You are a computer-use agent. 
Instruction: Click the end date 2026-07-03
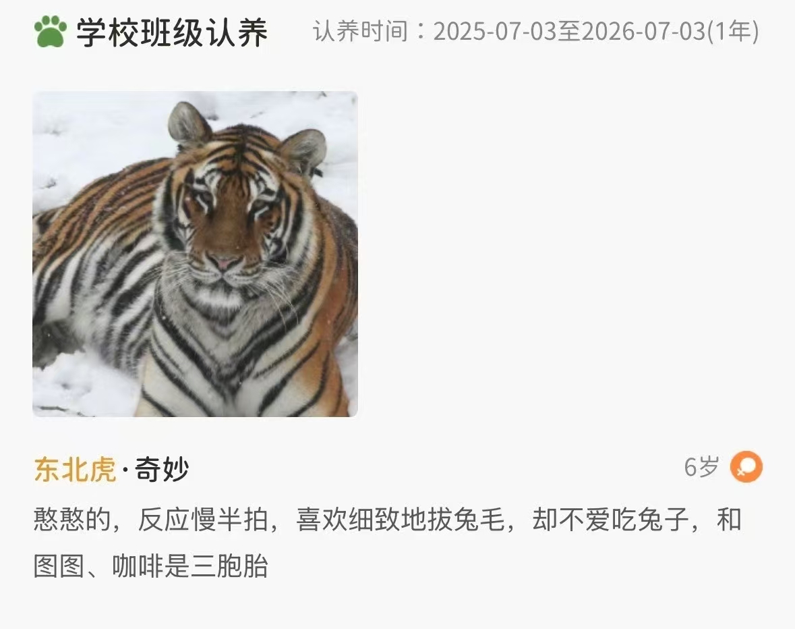pyautogui.click(x=643, y=32)
